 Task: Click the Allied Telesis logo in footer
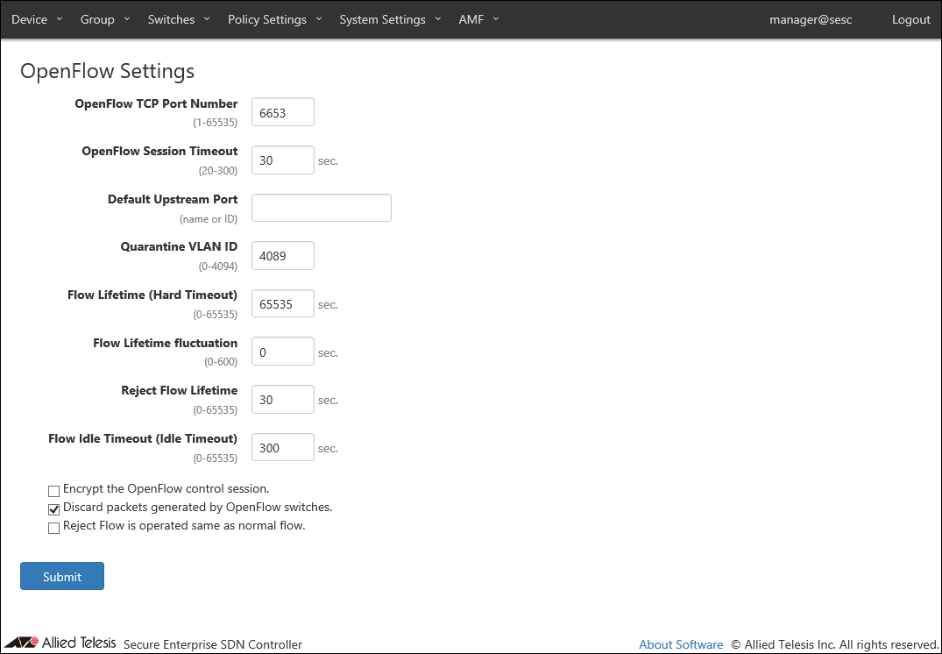point(60,643)
